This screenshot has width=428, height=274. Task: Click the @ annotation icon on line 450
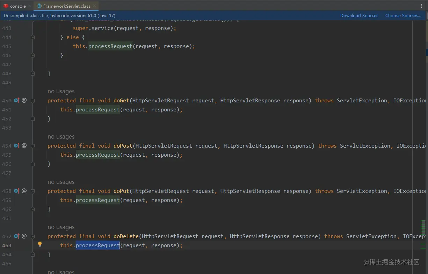click(x=24, y=100)
